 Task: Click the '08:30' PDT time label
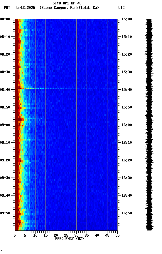point(5,72)
